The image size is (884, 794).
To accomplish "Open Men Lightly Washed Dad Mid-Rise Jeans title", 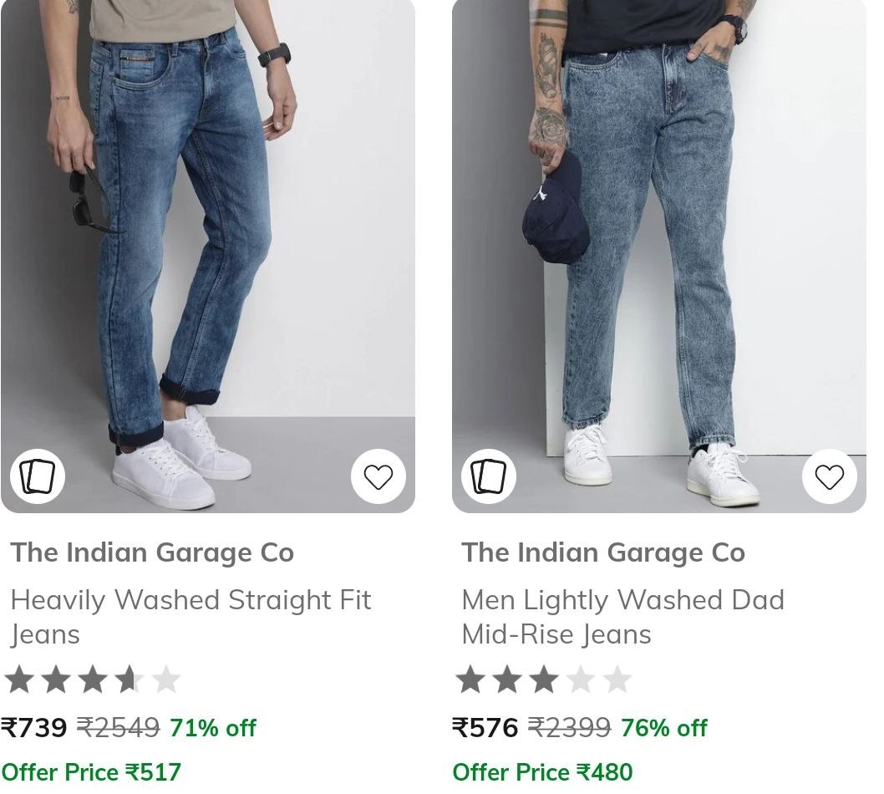I will 623,617.
